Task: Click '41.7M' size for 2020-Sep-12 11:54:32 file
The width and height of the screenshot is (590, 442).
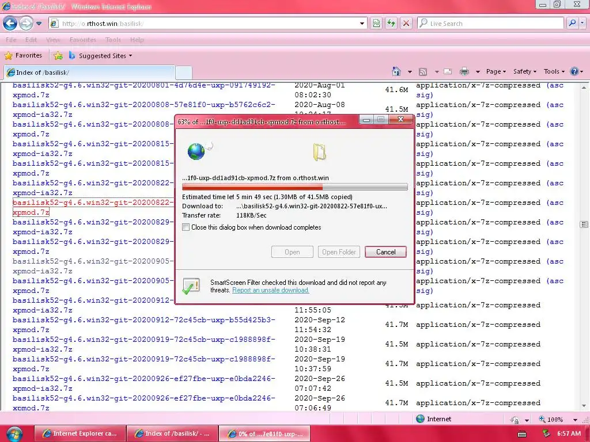Action: click(396, 325)
